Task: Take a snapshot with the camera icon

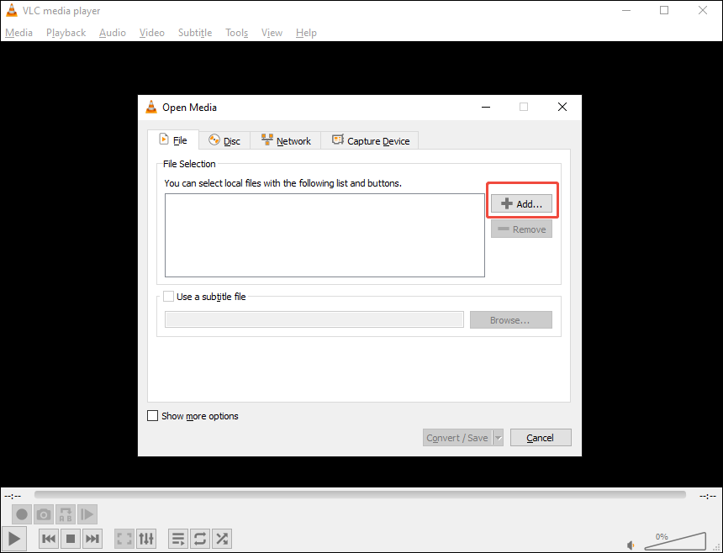Action: pyautogui.click(x=43, y=513)
